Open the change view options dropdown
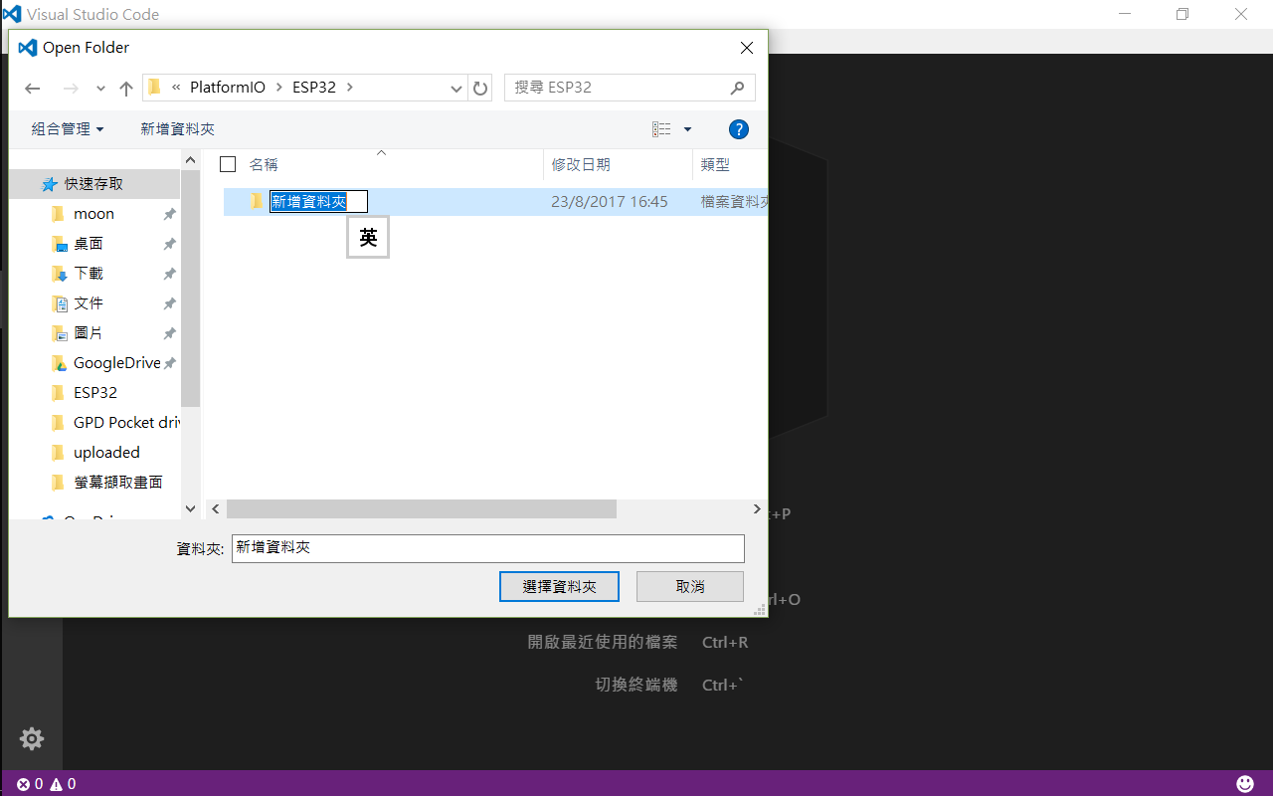 coord(686,128)
